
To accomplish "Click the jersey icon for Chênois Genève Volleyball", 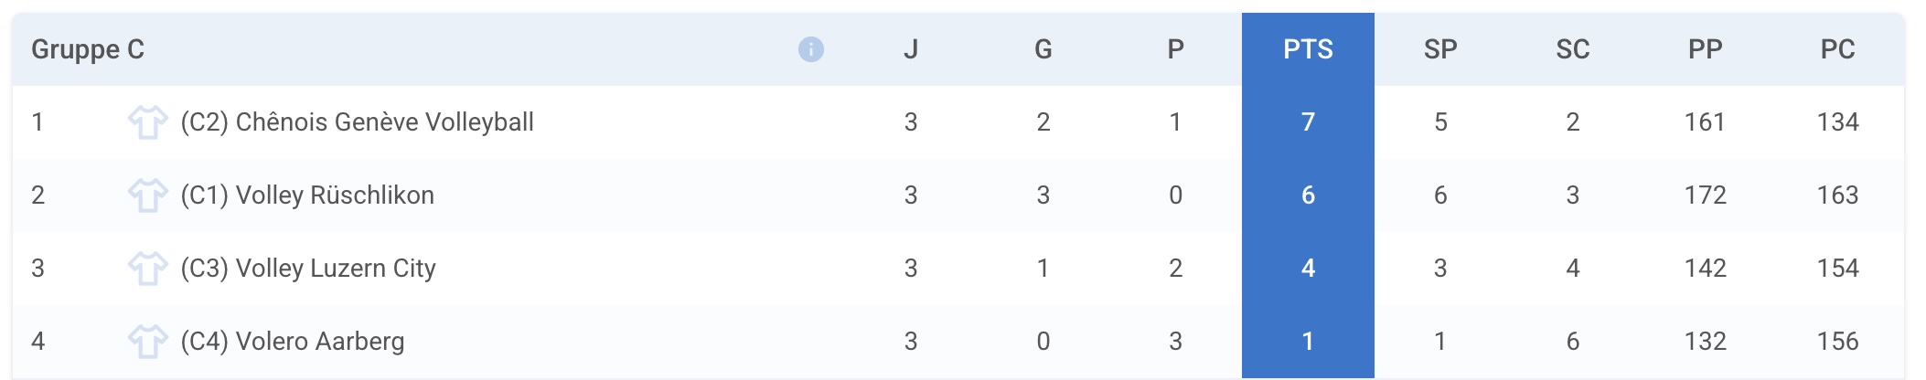I will pyautogui.click(x=147, y=121).
